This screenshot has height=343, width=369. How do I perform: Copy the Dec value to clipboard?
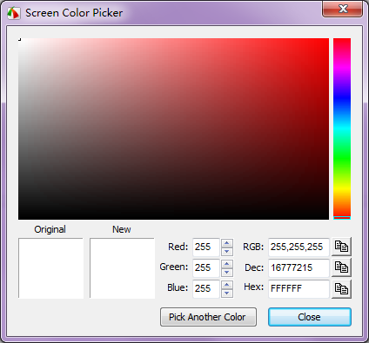click(x=341, y=267)
